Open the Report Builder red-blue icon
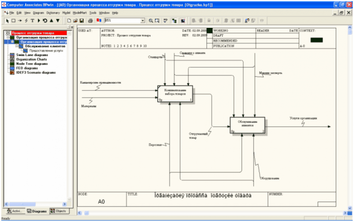Viewport: 354px width, 222px height. (99, 21)
